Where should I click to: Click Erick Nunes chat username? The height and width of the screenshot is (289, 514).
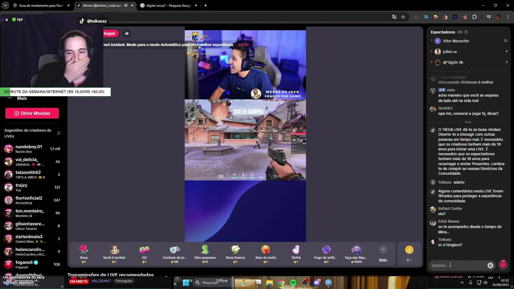pos(449,221)
